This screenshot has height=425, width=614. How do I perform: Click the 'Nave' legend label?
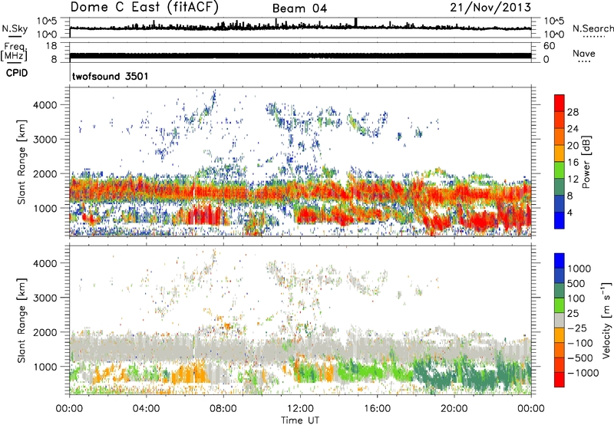(583, 53)
